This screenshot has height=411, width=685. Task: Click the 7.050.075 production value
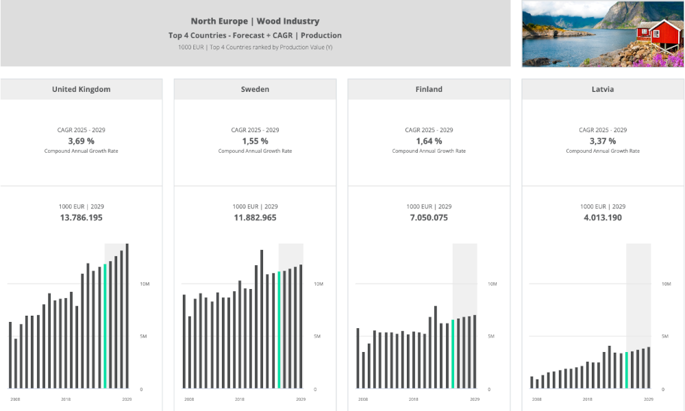point(429,218)
